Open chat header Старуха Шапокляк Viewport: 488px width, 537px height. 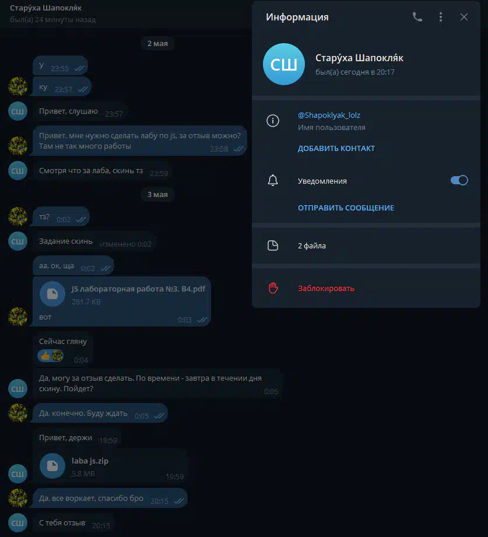coord(45,8)
